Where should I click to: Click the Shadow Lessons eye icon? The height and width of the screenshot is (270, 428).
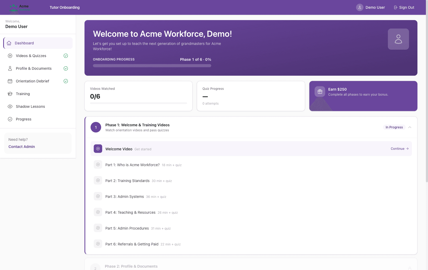10,106
